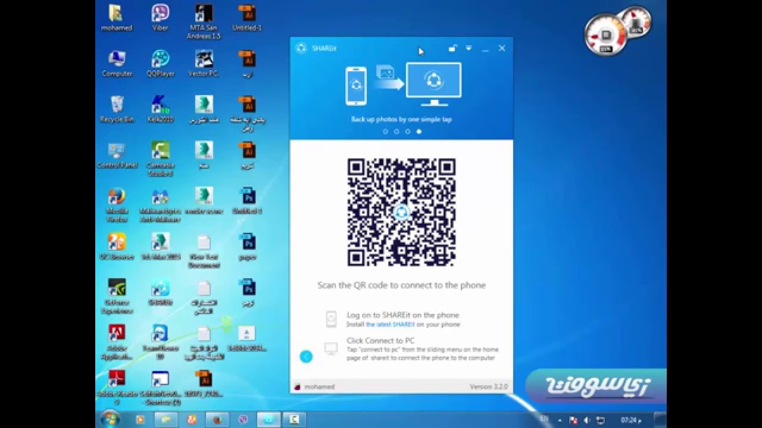Select the GeForce Experience shortcut
The image size is (762, 428).
(x=117, y=297)
